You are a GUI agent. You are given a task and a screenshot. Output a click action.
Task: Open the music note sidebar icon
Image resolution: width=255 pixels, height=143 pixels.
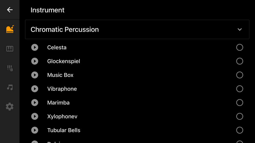[10, 87]
